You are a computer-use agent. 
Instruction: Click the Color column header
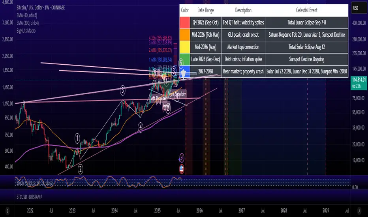click(185, 10)
